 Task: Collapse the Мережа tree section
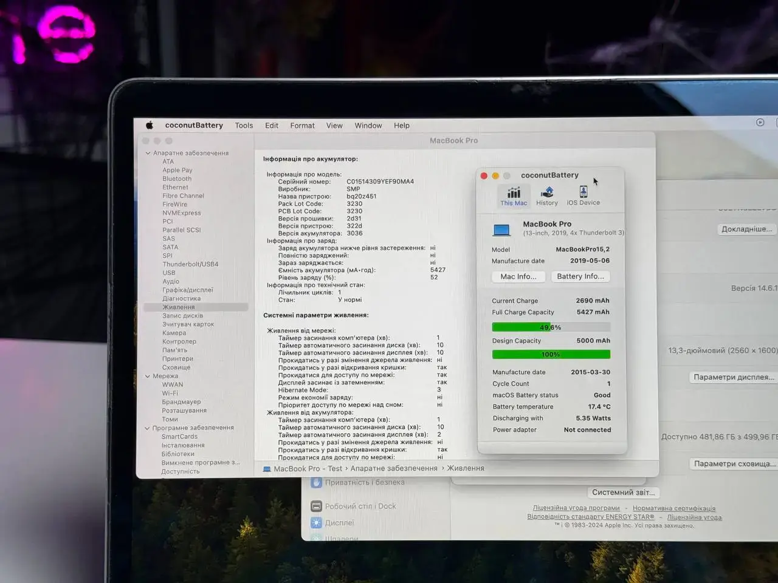pos(148,376)
